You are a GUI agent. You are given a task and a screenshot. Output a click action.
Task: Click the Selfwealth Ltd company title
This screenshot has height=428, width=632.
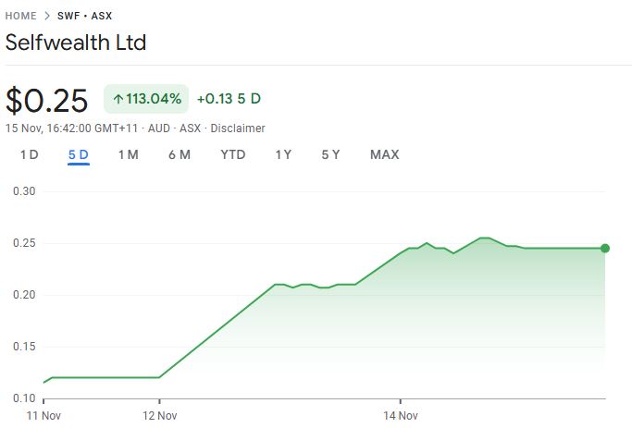(x=76, y=43)
